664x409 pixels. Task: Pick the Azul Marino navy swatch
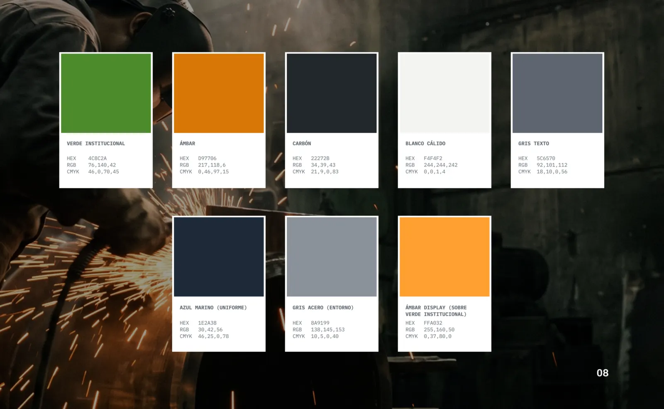(x=219, y=257)
